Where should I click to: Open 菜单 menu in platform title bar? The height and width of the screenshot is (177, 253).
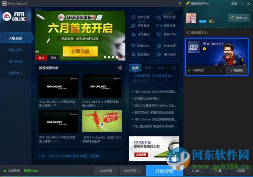pyautogui.click(x=234, y=3)
